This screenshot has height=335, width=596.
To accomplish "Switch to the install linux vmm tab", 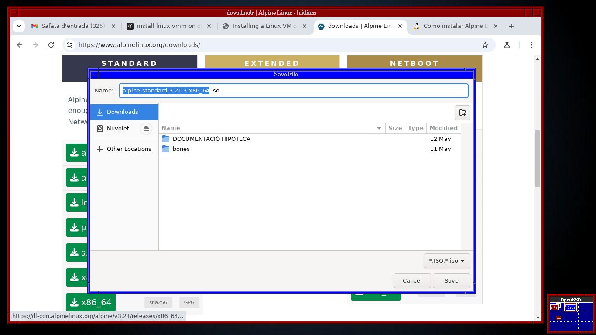I will click(x=169, y=26).
